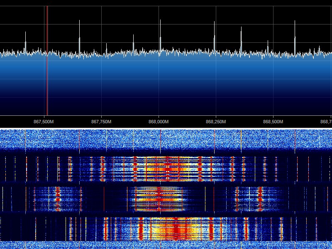Image resolution: width=332 pixels, height=249 pixels.
Task: Click the cut-off rightmost frequency label
Action: point(326,122)
